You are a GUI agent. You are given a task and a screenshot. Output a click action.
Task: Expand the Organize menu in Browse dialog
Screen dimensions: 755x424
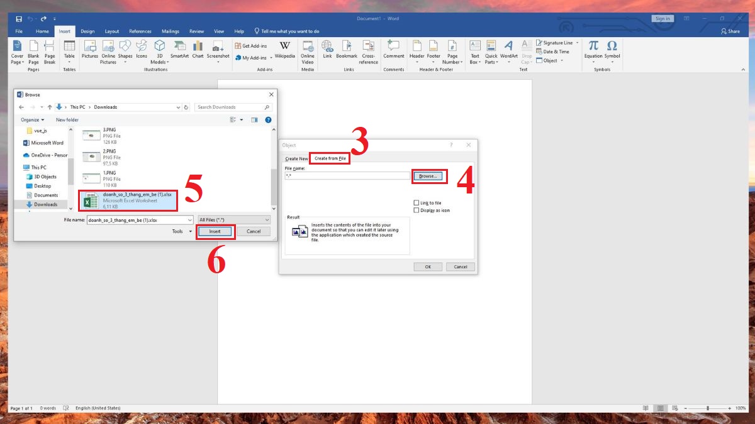[33, 119]
